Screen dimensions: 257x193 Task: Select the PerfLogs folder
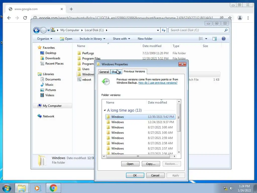click(x=88, y=53)
